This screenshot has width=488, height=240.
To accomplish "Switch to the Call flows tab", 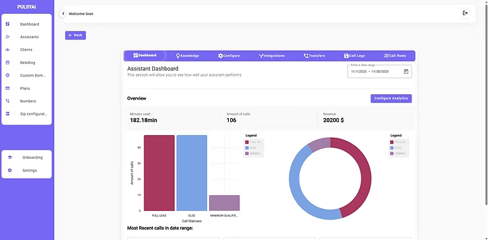I will click(x=395, y=56).
